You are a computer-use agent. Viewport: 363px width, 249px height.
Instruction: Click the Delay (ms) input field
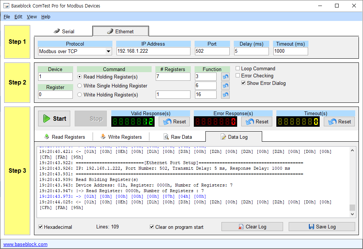pos(251,51)
